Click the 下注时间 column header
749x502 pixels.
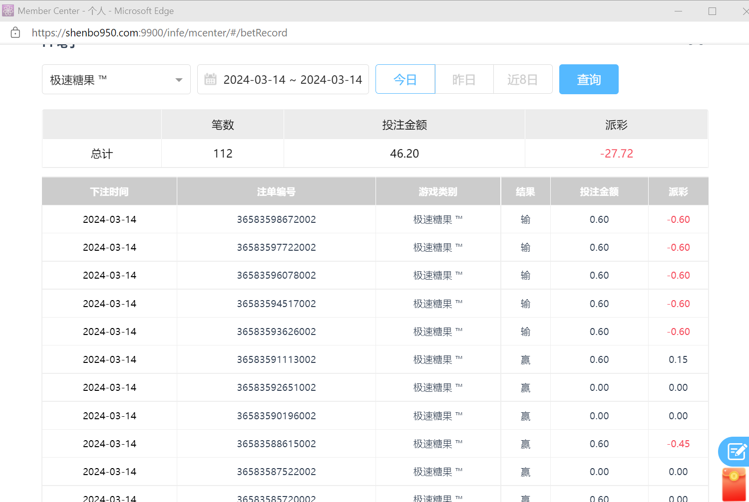(x=109, y=191)
